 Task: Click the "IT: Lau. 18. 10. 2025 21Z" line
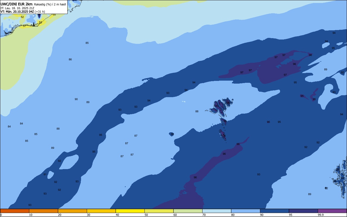coord(17,8)
